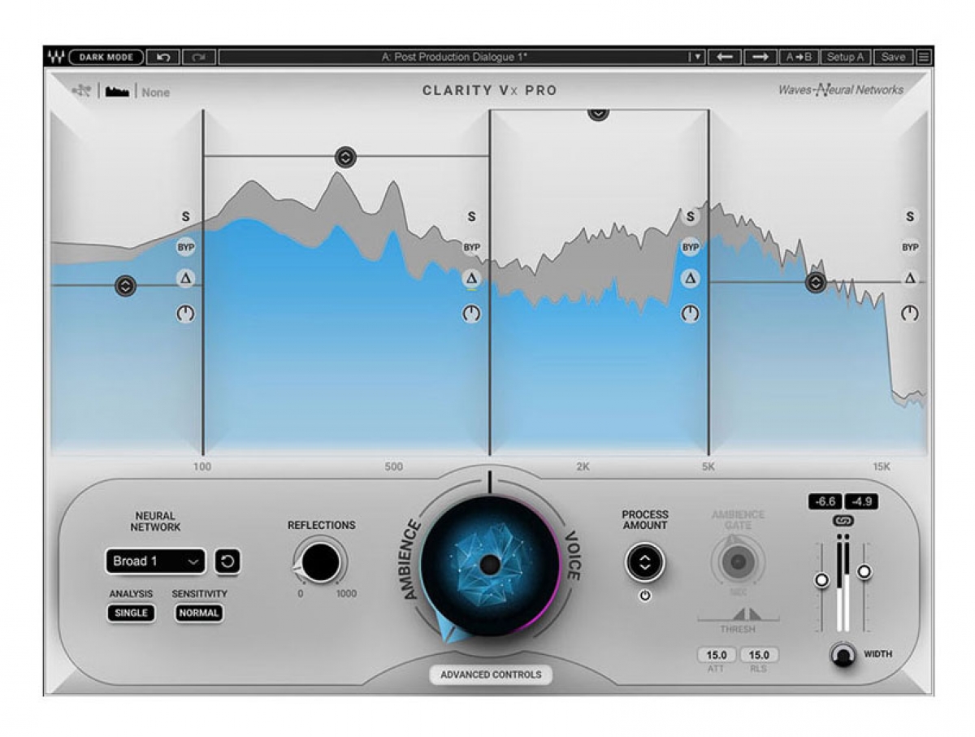Click the Reflections knob

[321, 561]
